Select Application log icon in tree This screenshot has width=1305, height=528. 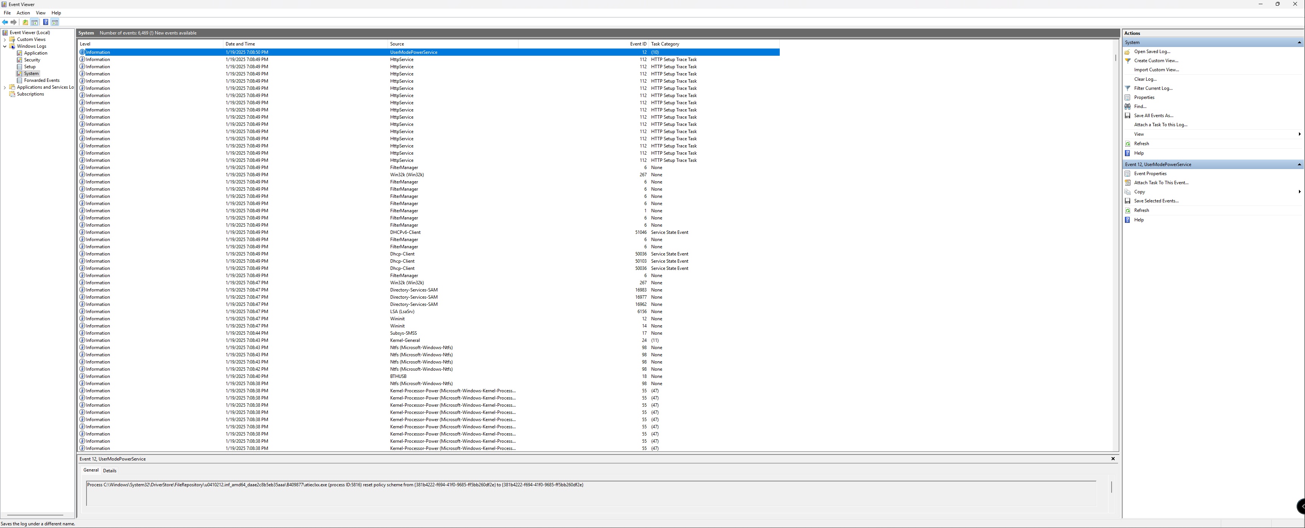tap(20, 53)
